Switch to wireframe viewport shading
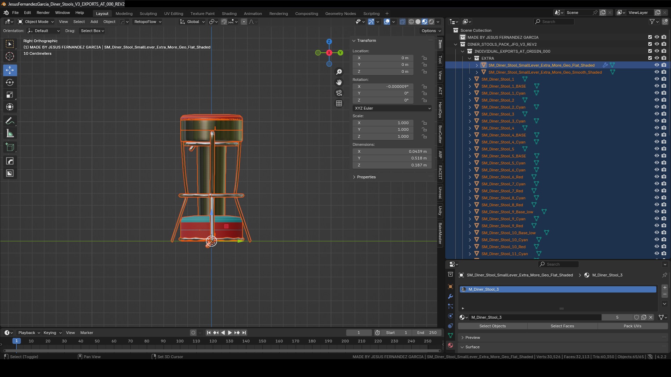 point(411,22)
